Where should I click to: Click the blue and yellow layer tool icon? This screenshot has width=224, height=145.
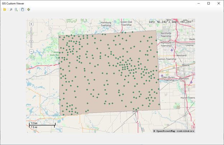[x=29, y=10]
